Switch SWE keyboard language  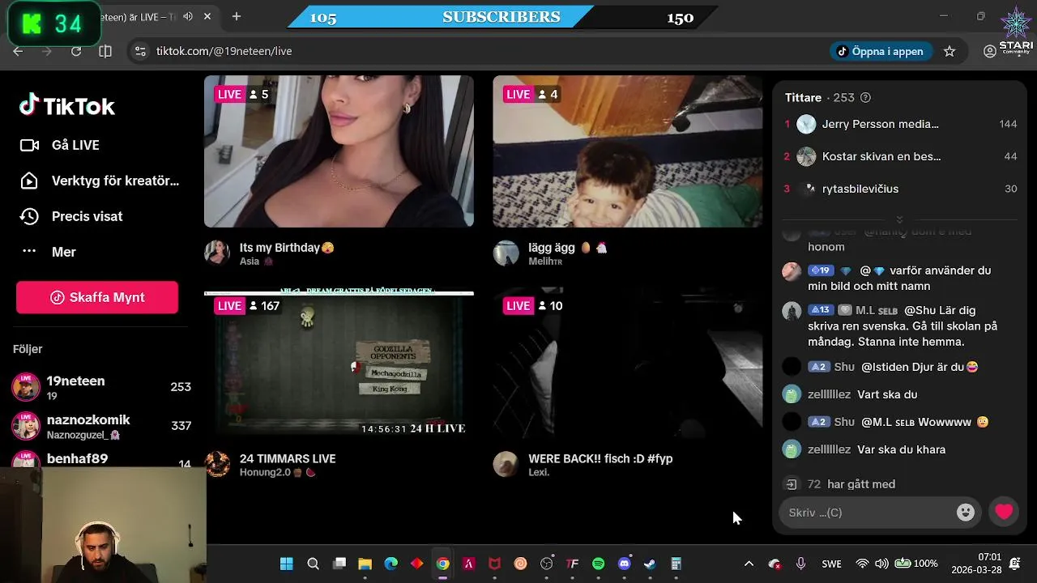tap(831, 564)
